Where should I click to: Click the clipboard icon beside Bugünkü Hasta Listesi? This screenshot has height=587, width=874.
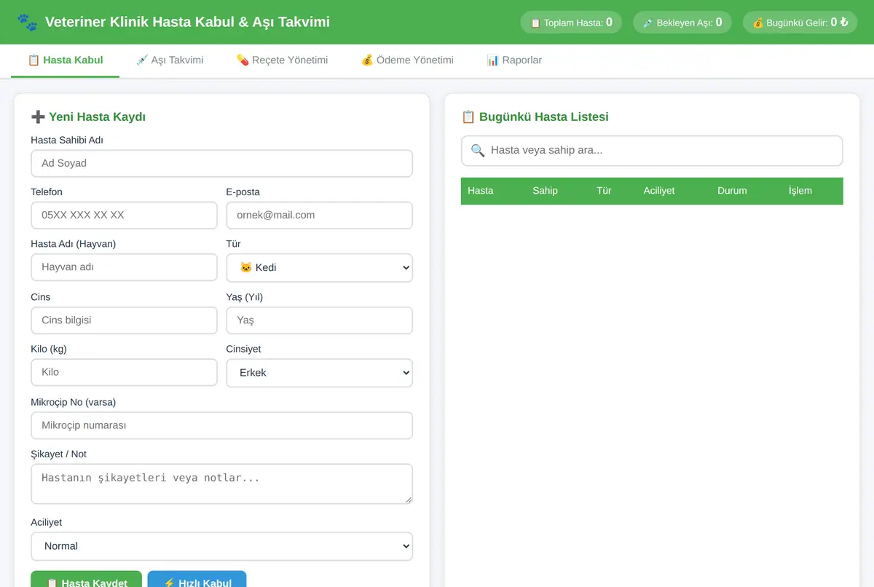[x=468, y=117]
